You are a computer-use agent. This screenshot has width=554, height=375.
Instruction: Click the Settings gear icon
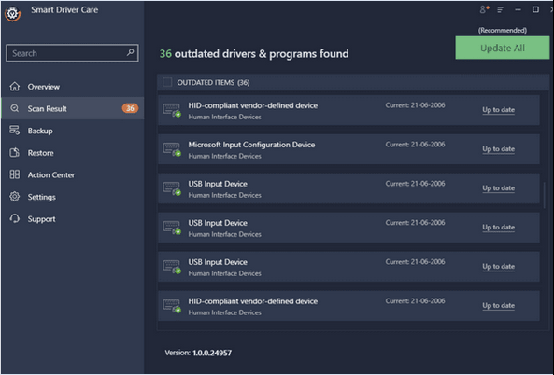click(15, 197)
